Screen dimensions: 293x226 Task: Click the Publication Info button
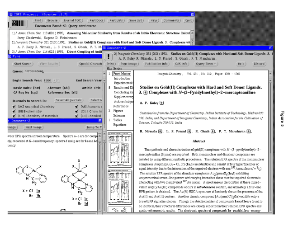coord(157,64)
